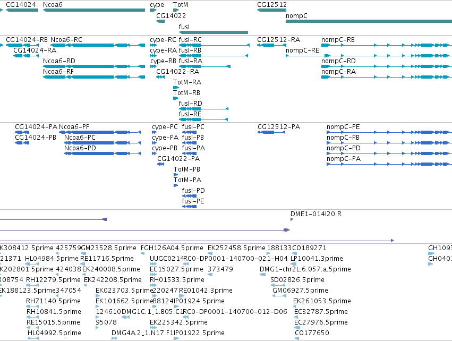This screenshot has height=341, width=452.
Task: Click protein CG14022-PA label
Action: tap(178, 159)
